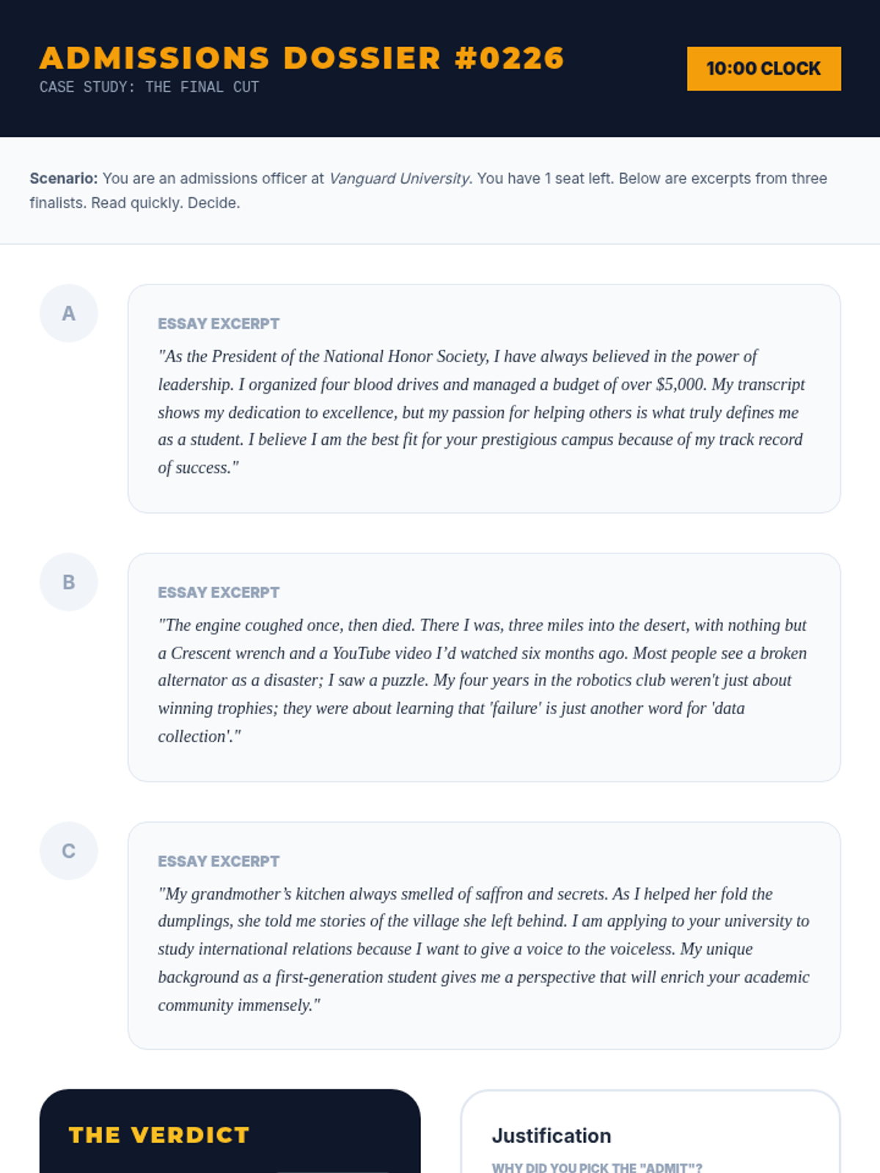Click The Verdict panel heading
880x1173 pixels.
(x=159, y=1135)
